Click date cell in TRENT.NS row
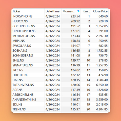This screenshot has width=121, height=121. [53, 109]
